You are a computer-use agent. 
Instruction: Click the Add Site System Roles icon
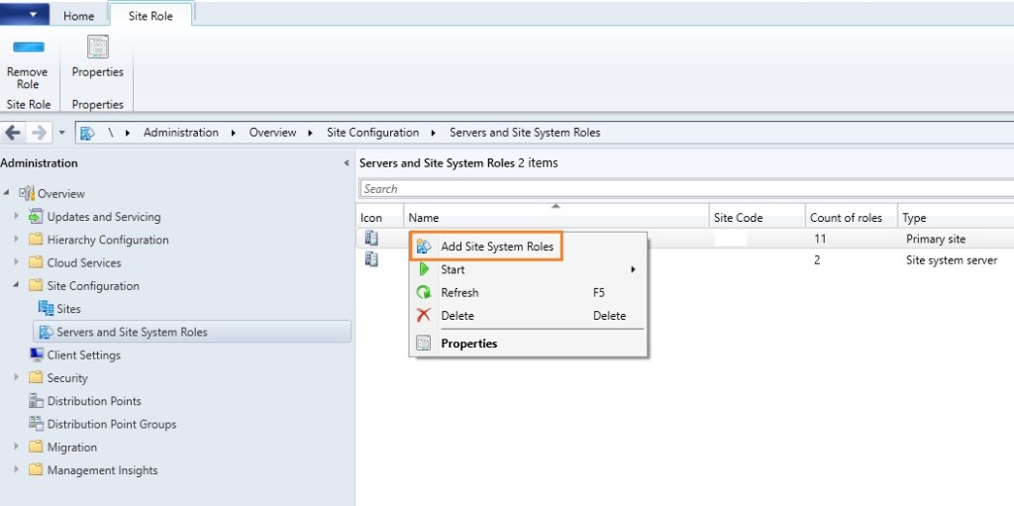[x=424, y=247]
